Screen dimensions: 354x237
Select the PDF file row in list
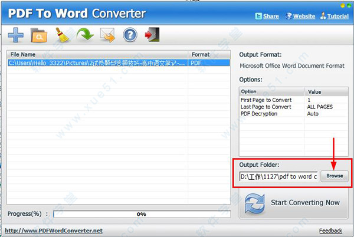coord(97,62)
